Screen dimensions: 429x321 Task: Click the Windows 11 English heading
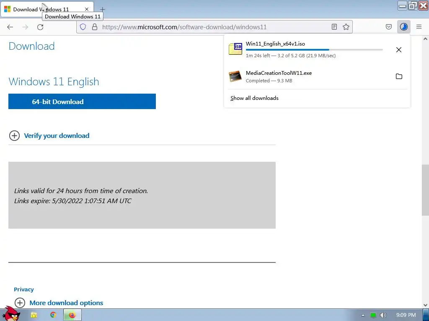coord(54,82)
